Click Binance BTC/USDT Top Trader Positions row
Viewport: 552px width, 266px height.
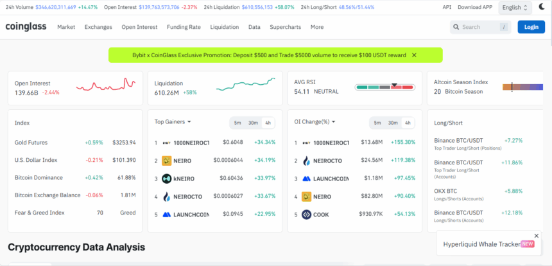(478, 144)
